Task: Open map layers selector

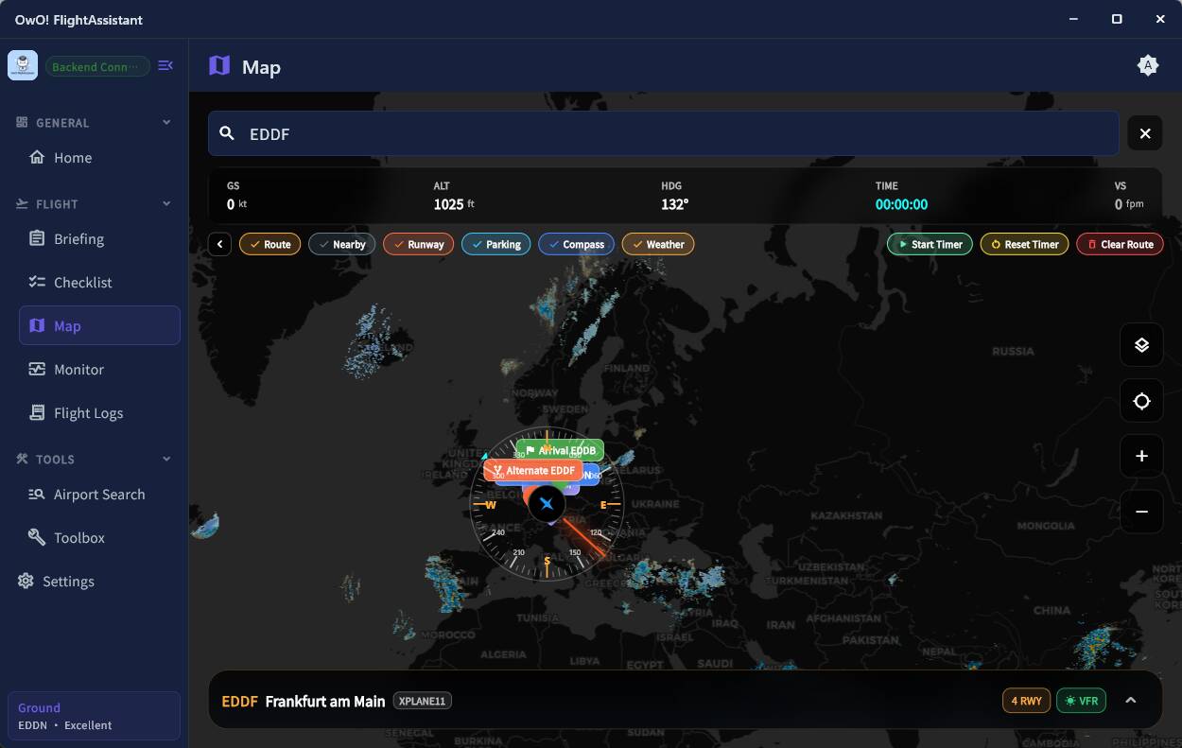Action: [1141, 345]
